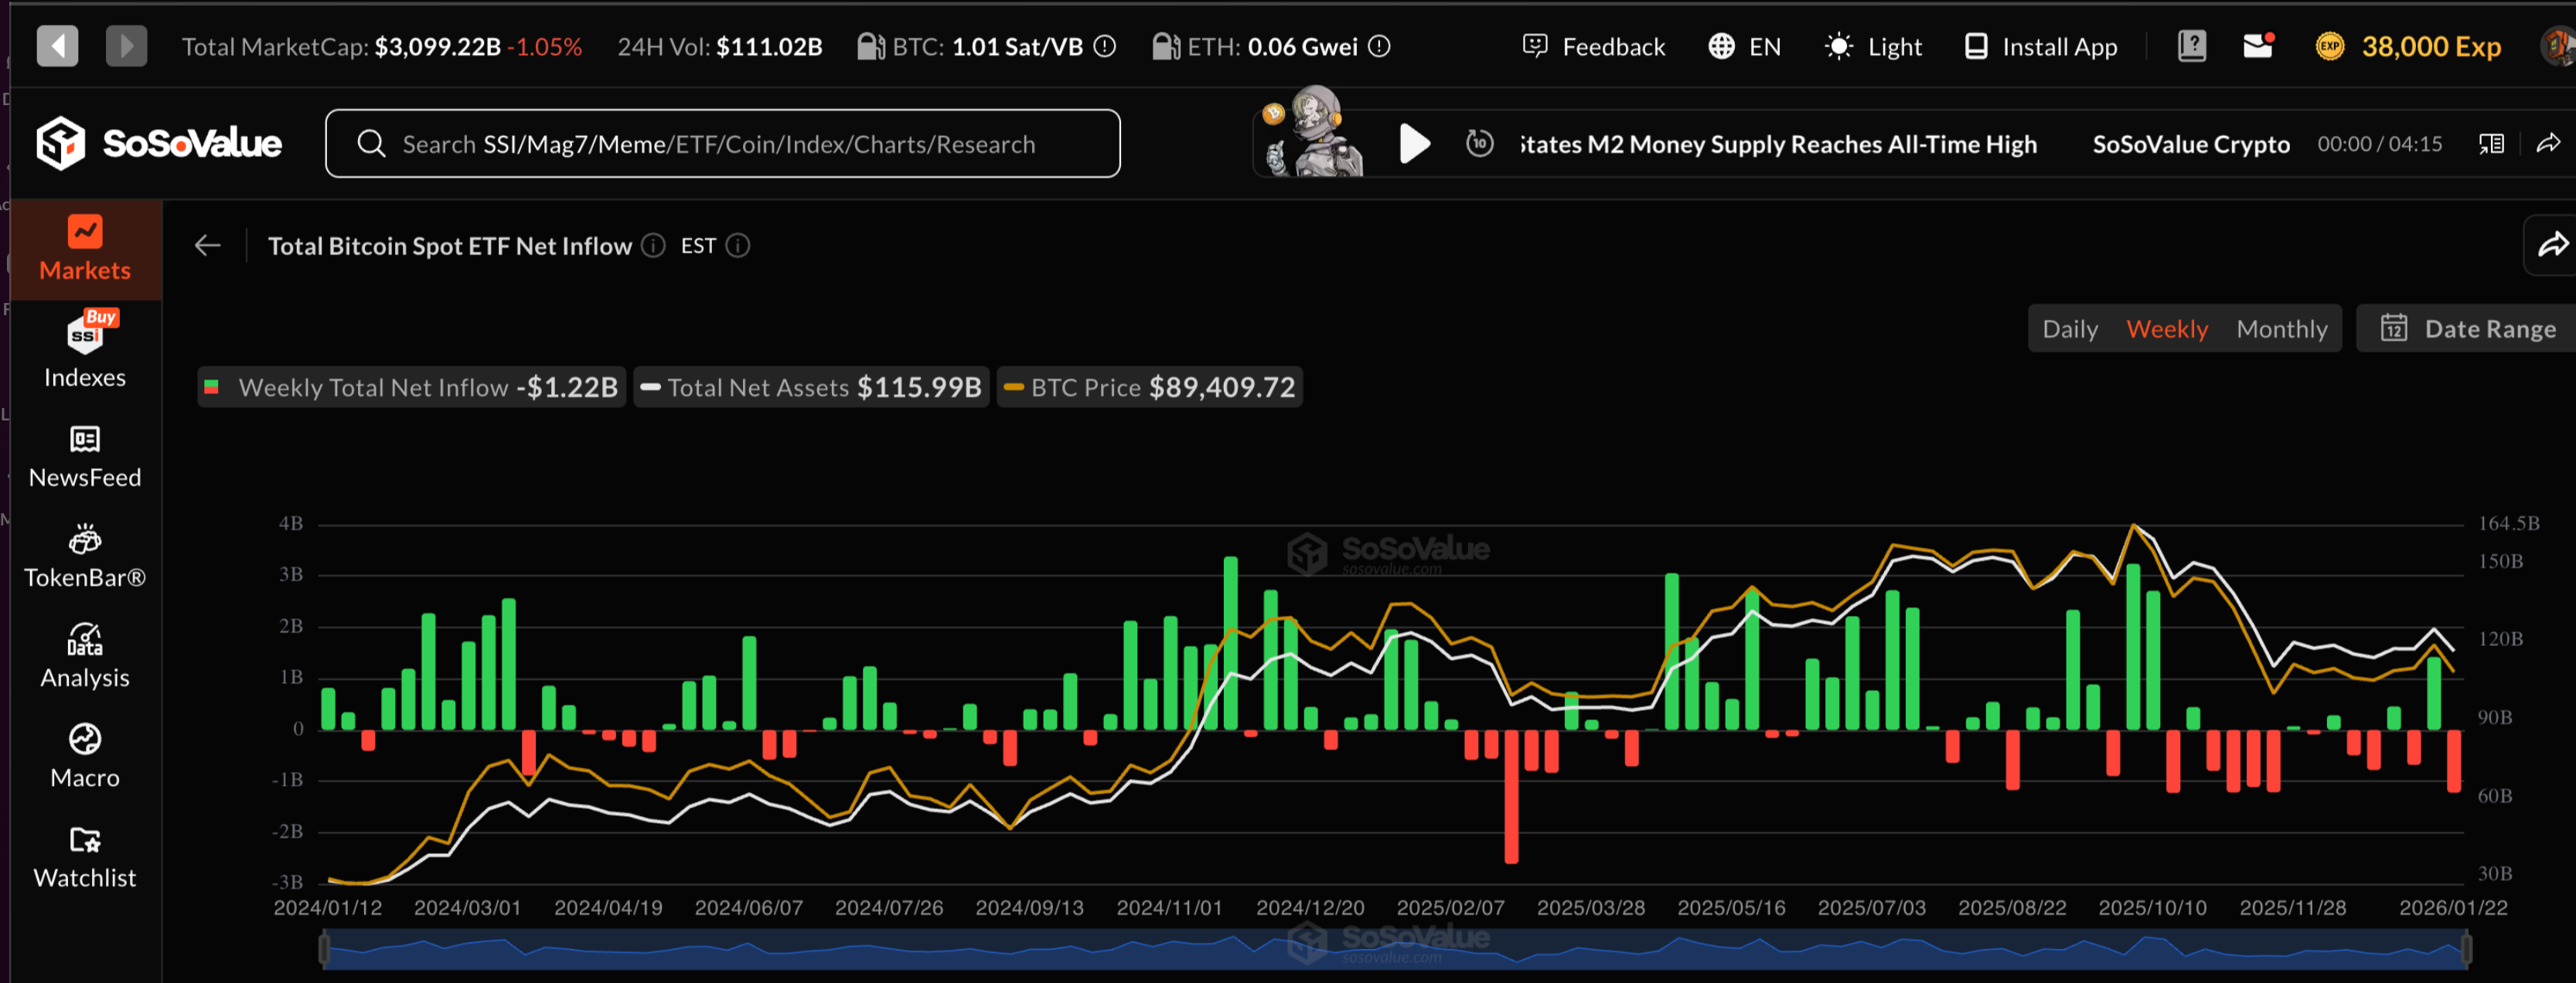
Task: Open the Macro sidebar section
Action: [85, 756]
